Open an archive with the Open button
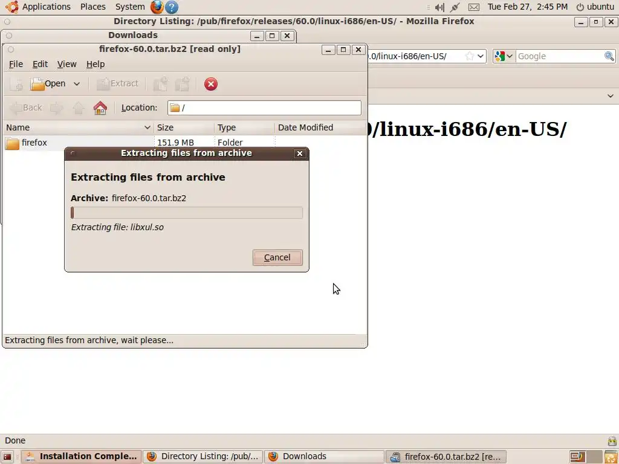 pos(48,83)
